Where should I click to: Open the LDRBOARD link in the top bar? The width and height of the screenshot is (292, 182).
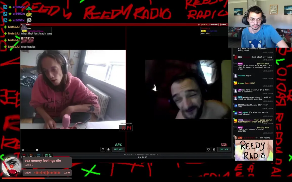[214, 25]
